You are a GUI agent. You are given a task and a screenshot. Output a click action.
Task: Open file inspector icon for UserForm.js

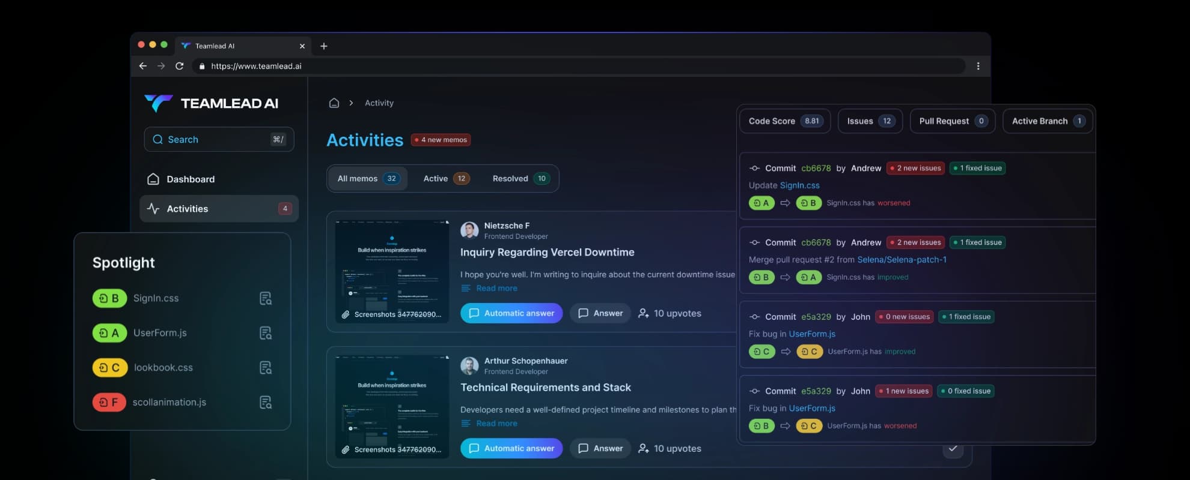265,333
